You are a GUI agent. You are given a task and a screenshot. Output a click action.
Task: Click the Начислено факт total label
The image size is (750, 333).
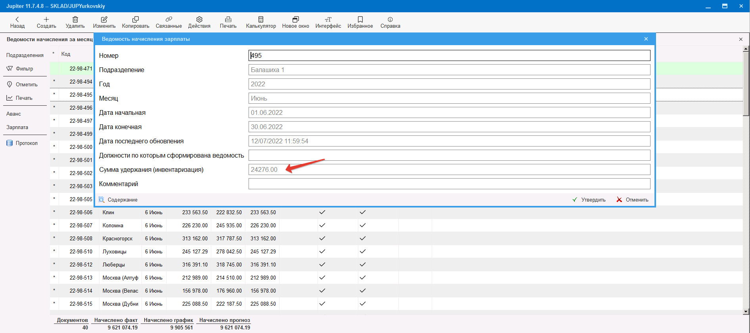(x=116, y=320)
